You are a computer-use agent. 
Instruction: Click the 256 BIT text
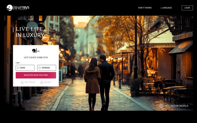[48, 82]
